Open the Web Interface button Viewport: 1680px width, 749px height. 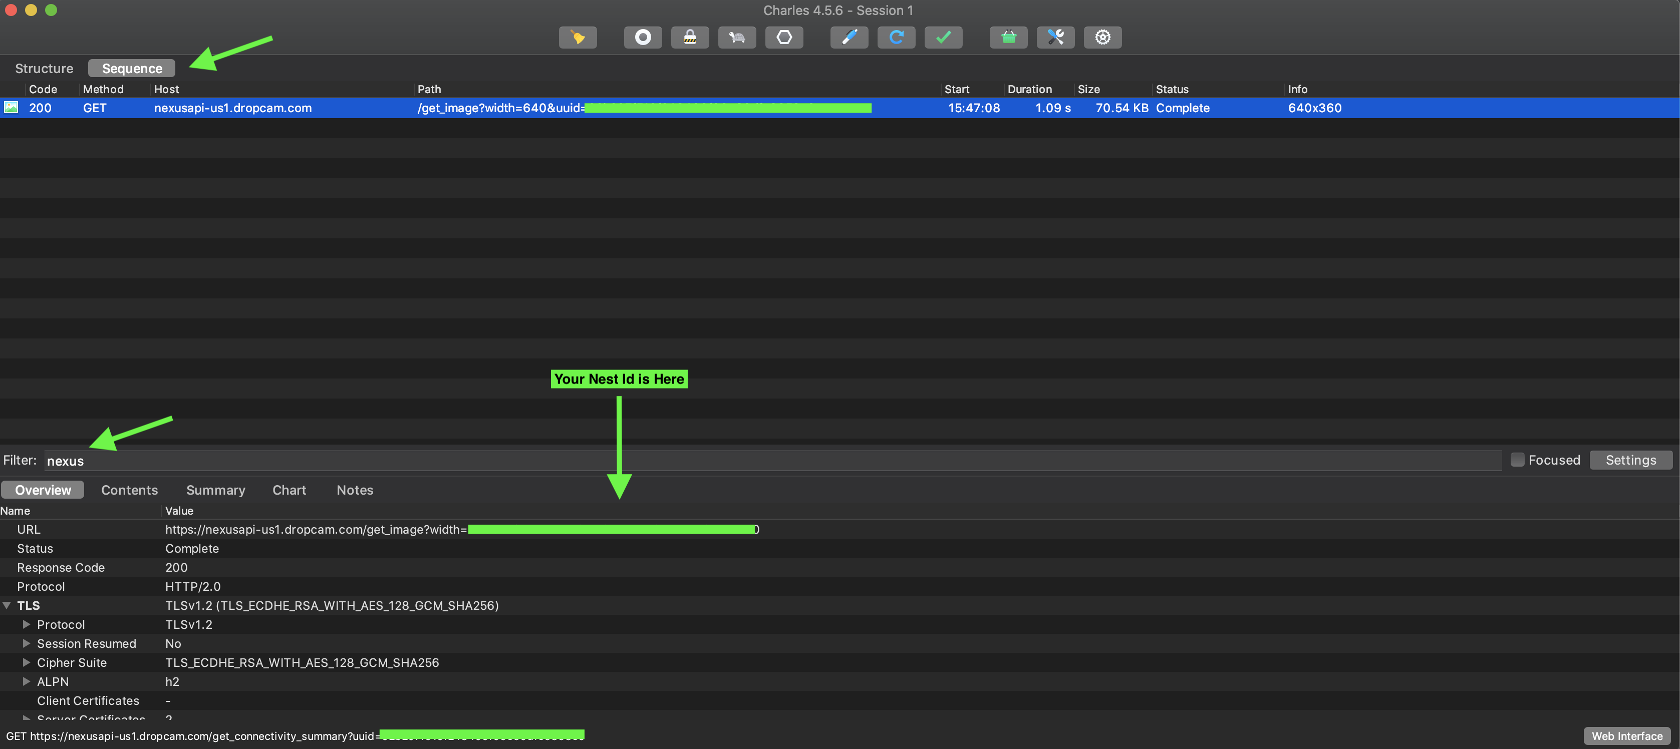1626,736
